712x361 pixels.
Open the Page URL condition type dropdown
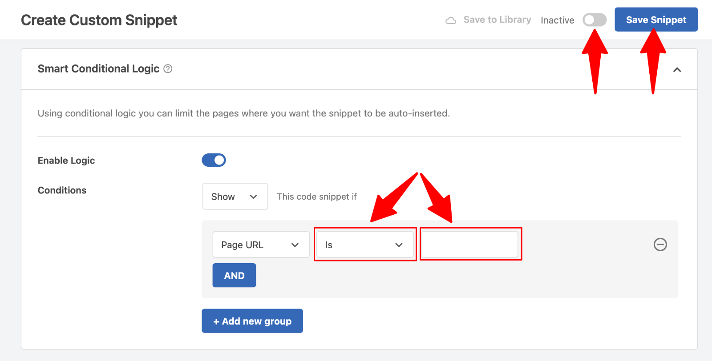(x=261, y=245)
